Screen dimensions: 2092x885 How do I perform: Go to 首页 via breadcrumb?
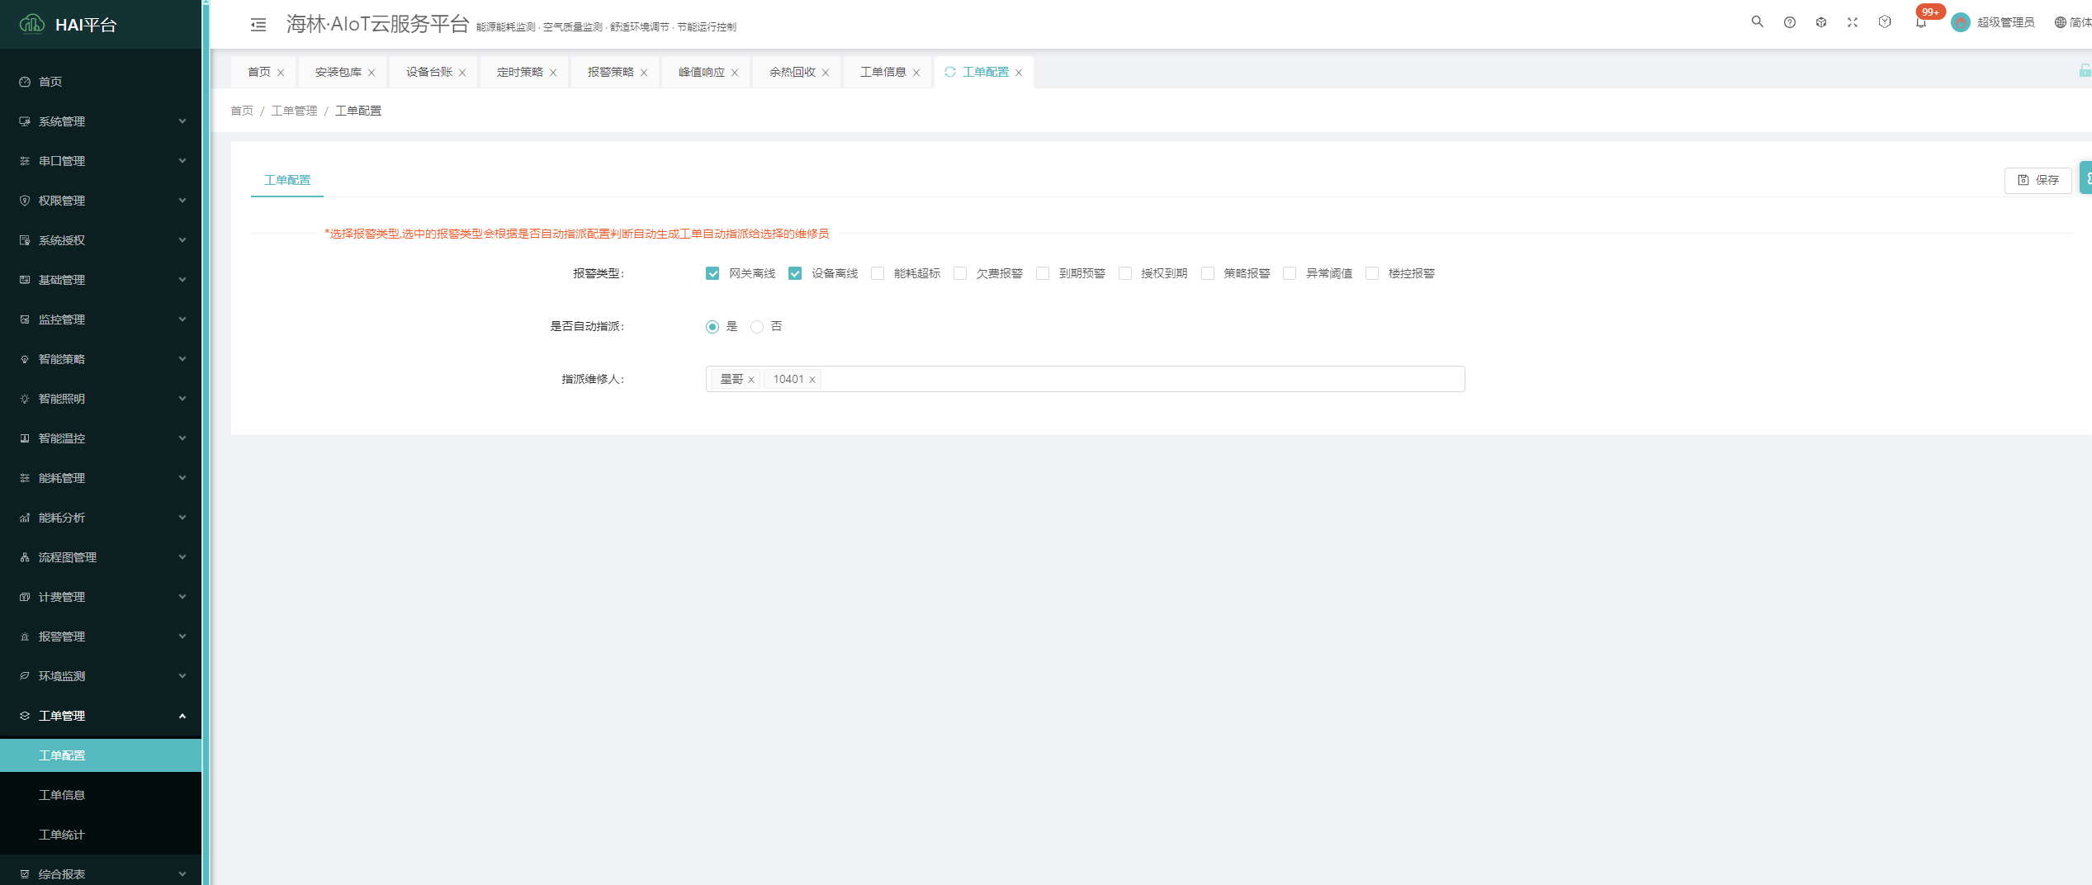[x=242, y=111]
